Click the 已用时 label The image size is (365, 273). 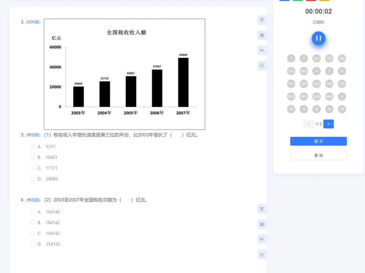[x=318, y=22]
